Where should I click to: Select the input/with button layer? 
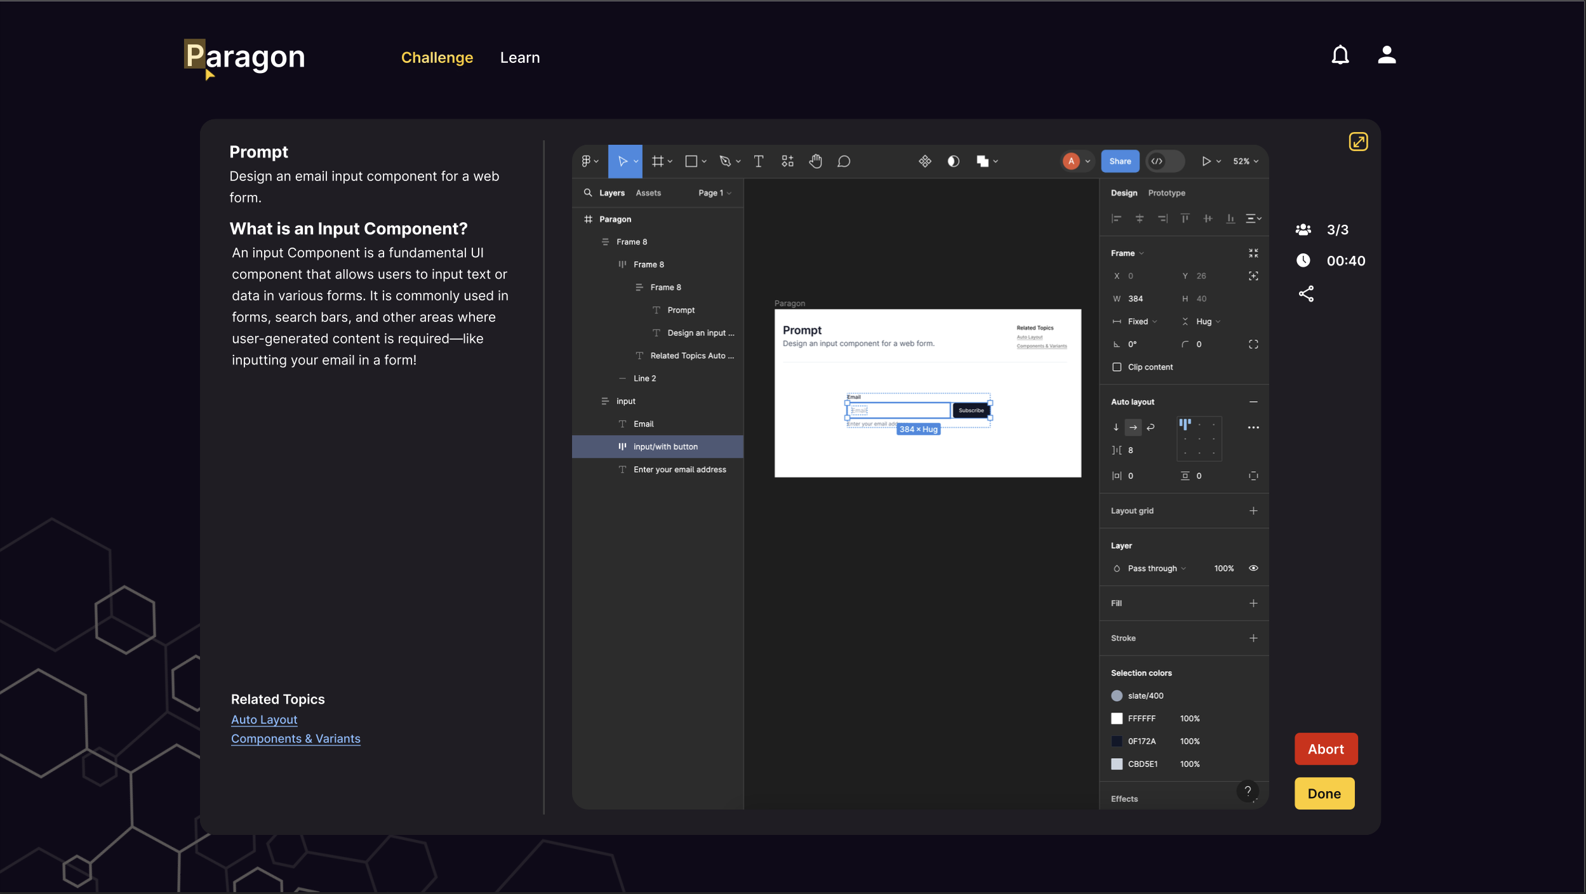click(x=658, y=446)
